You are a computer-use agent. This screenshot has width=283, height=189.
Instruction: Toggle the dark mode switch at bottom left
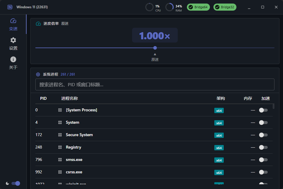pyautogui.click(x=16, y=183)
